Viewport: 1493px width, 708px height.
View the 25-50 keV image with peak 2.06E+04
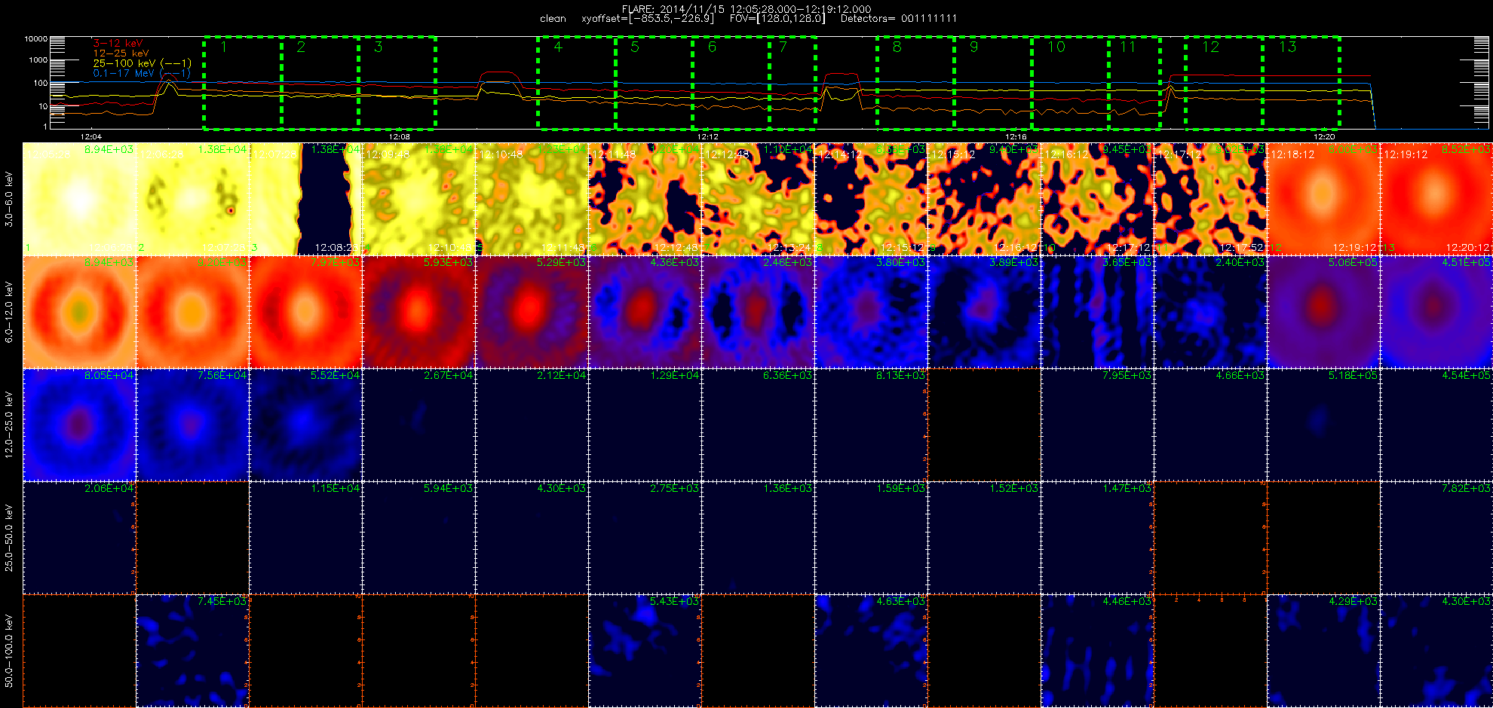pos(79,538)
